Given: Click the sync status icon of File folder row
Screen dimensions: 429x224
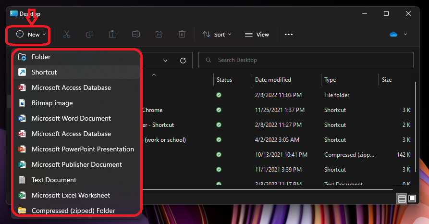Looking at the screenshot, I should 219,95.
